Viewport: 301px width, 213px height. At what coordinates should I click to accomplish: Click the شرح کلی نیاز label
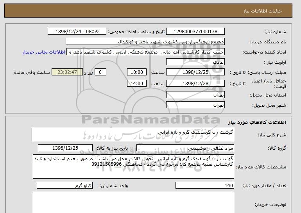coord(272,135)
